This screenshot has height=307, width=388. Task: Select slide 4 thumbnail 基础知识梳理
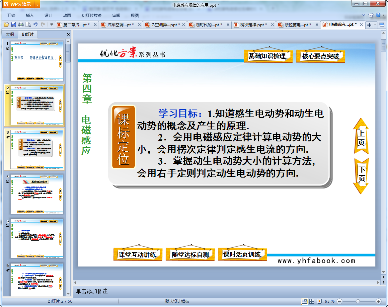tap(37, 194)
